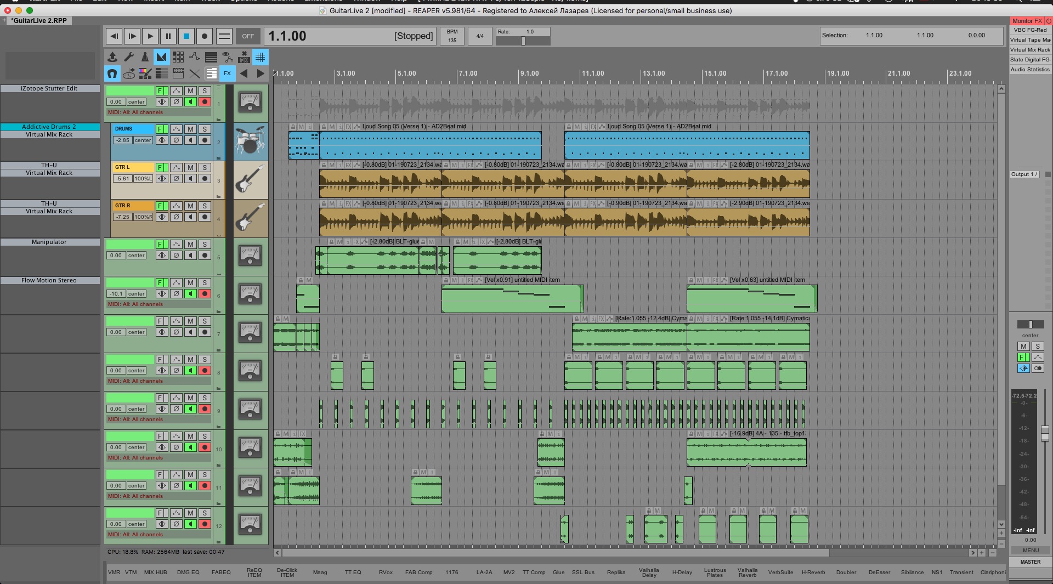Open the Output 1 dropdown
The image size is (1053, 584).
pyautogui.click(x=1024, y=174)
